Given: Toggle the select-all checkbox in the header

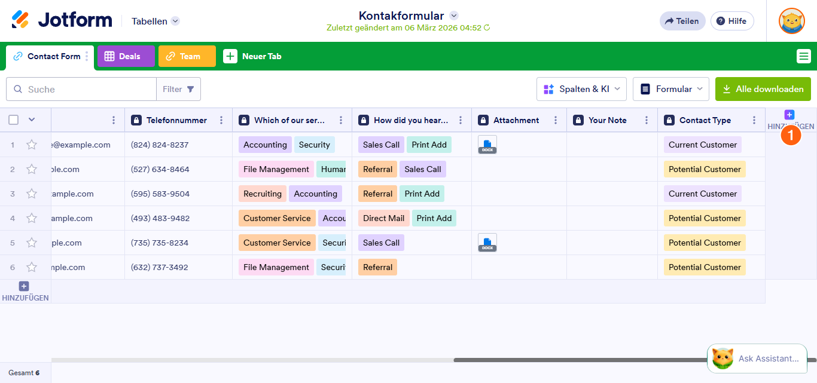Looking at the screenshot, I should tap(13, 120).
